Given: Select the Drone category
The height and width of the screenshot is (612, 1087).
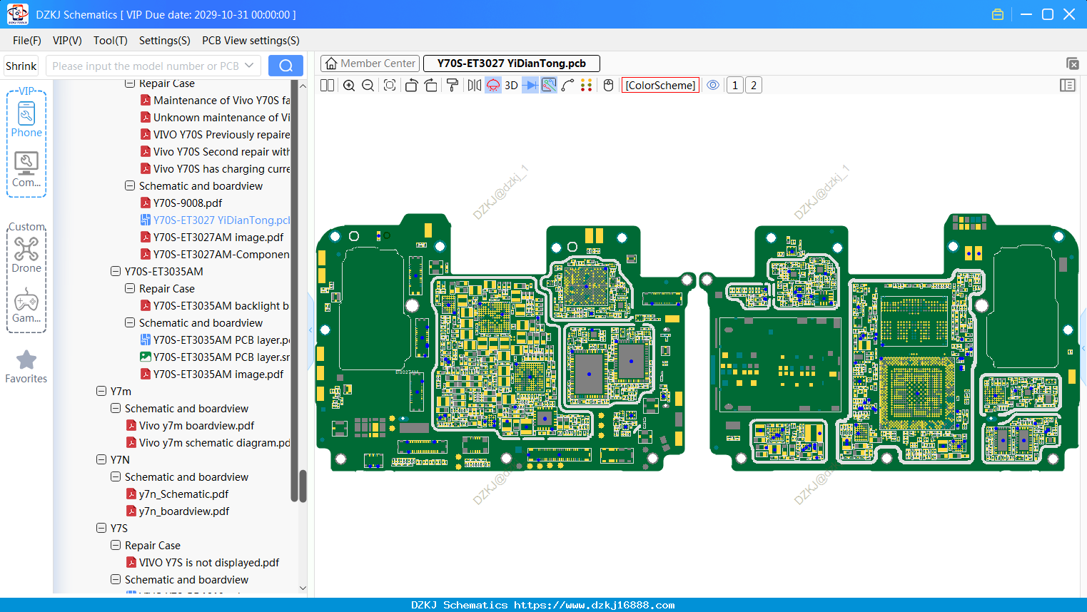Looking at the screenshot, I should pyautogui.click(x=26, y=255).
